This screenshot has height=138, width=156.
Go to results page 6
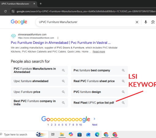66,125
